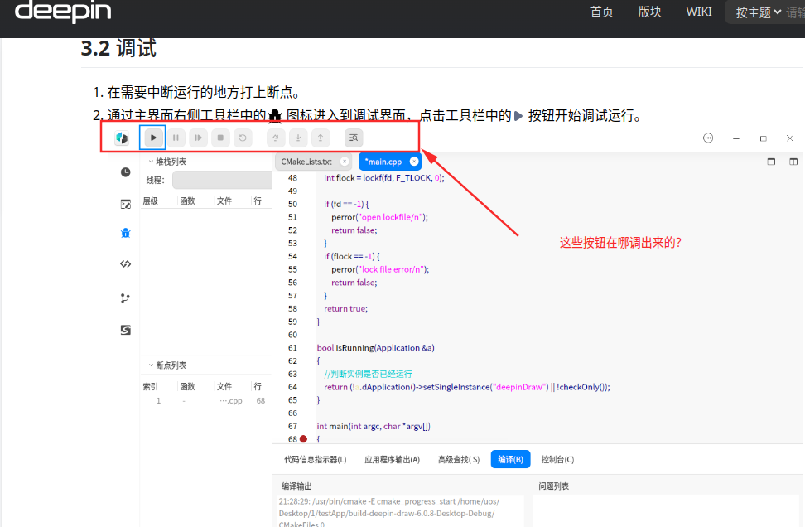
Task: Collapse the 断点列表 section
Action: coord(151,365)
